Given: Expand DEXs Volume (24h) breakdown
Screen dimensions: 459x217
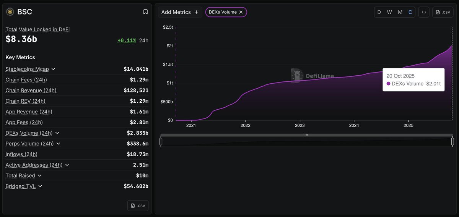Looking at the screenshot, I should coord(57,133).
